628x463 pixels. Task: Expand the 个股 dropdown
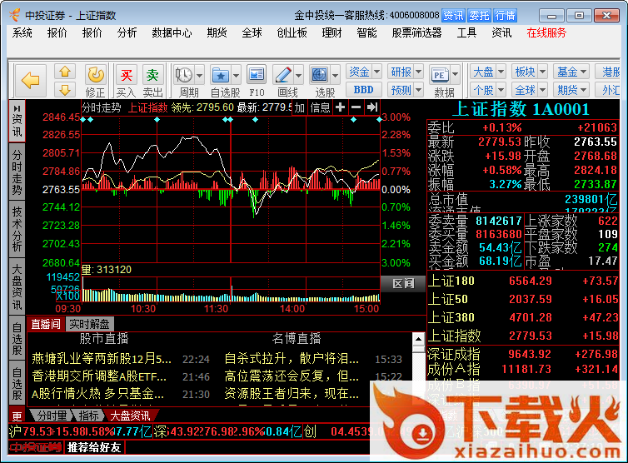pos(501,90)
